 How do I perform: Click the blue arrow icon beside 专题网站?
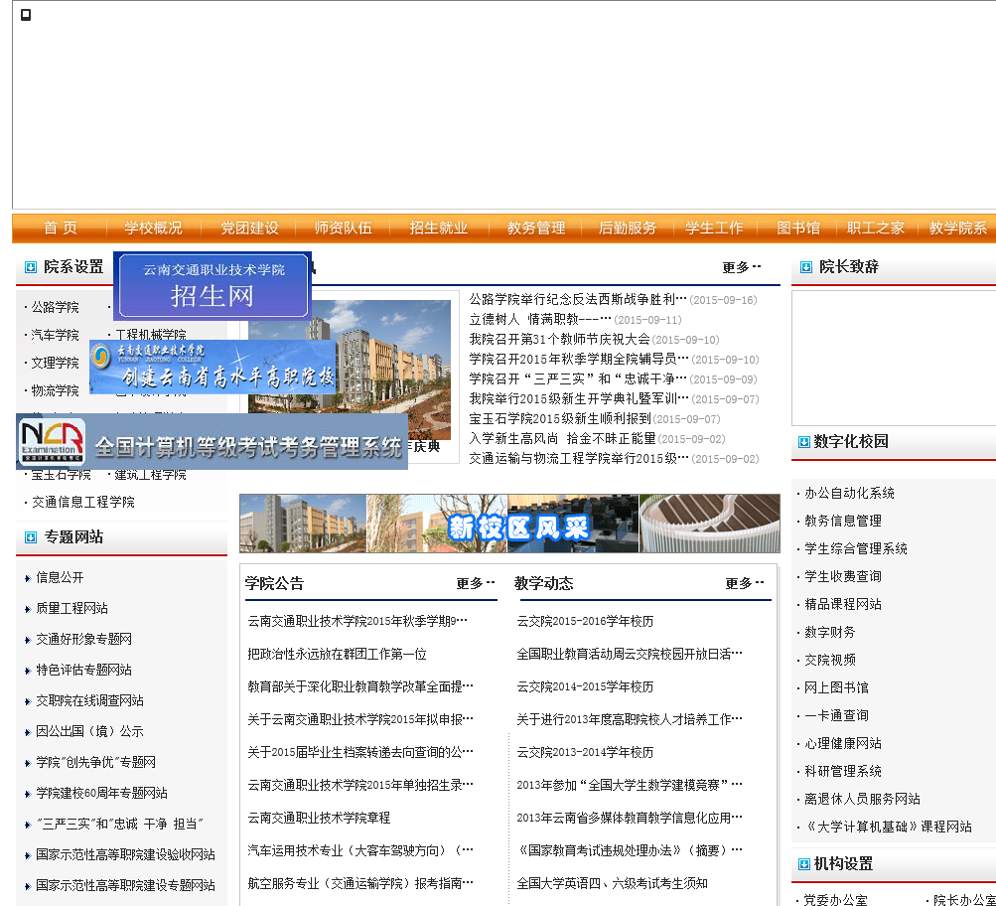pos(31,537)
